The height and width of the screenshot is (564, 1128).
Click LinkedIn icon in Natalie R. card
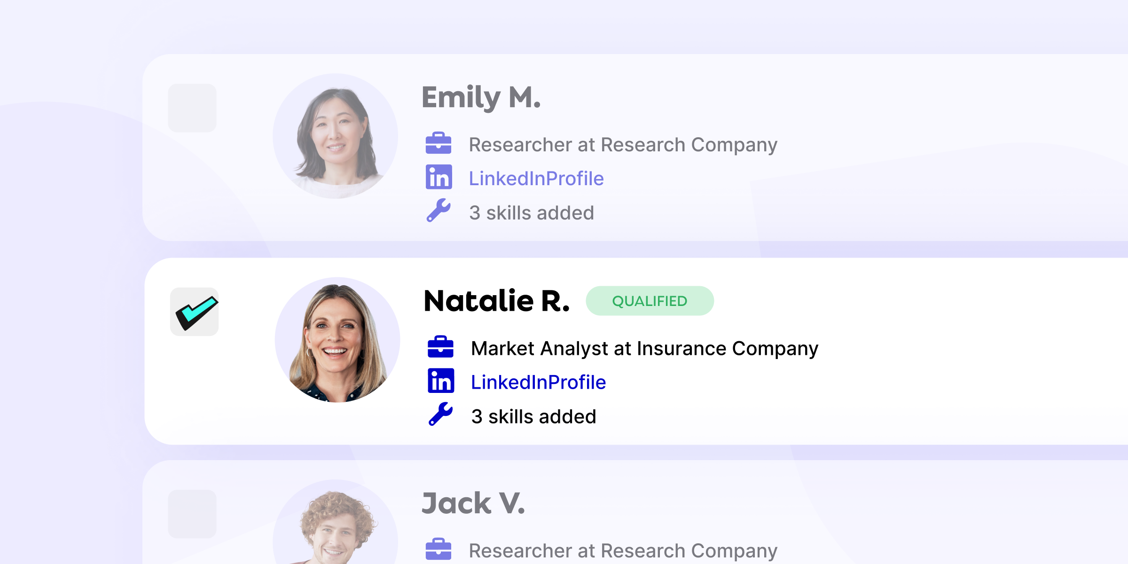tap(441, 381)
